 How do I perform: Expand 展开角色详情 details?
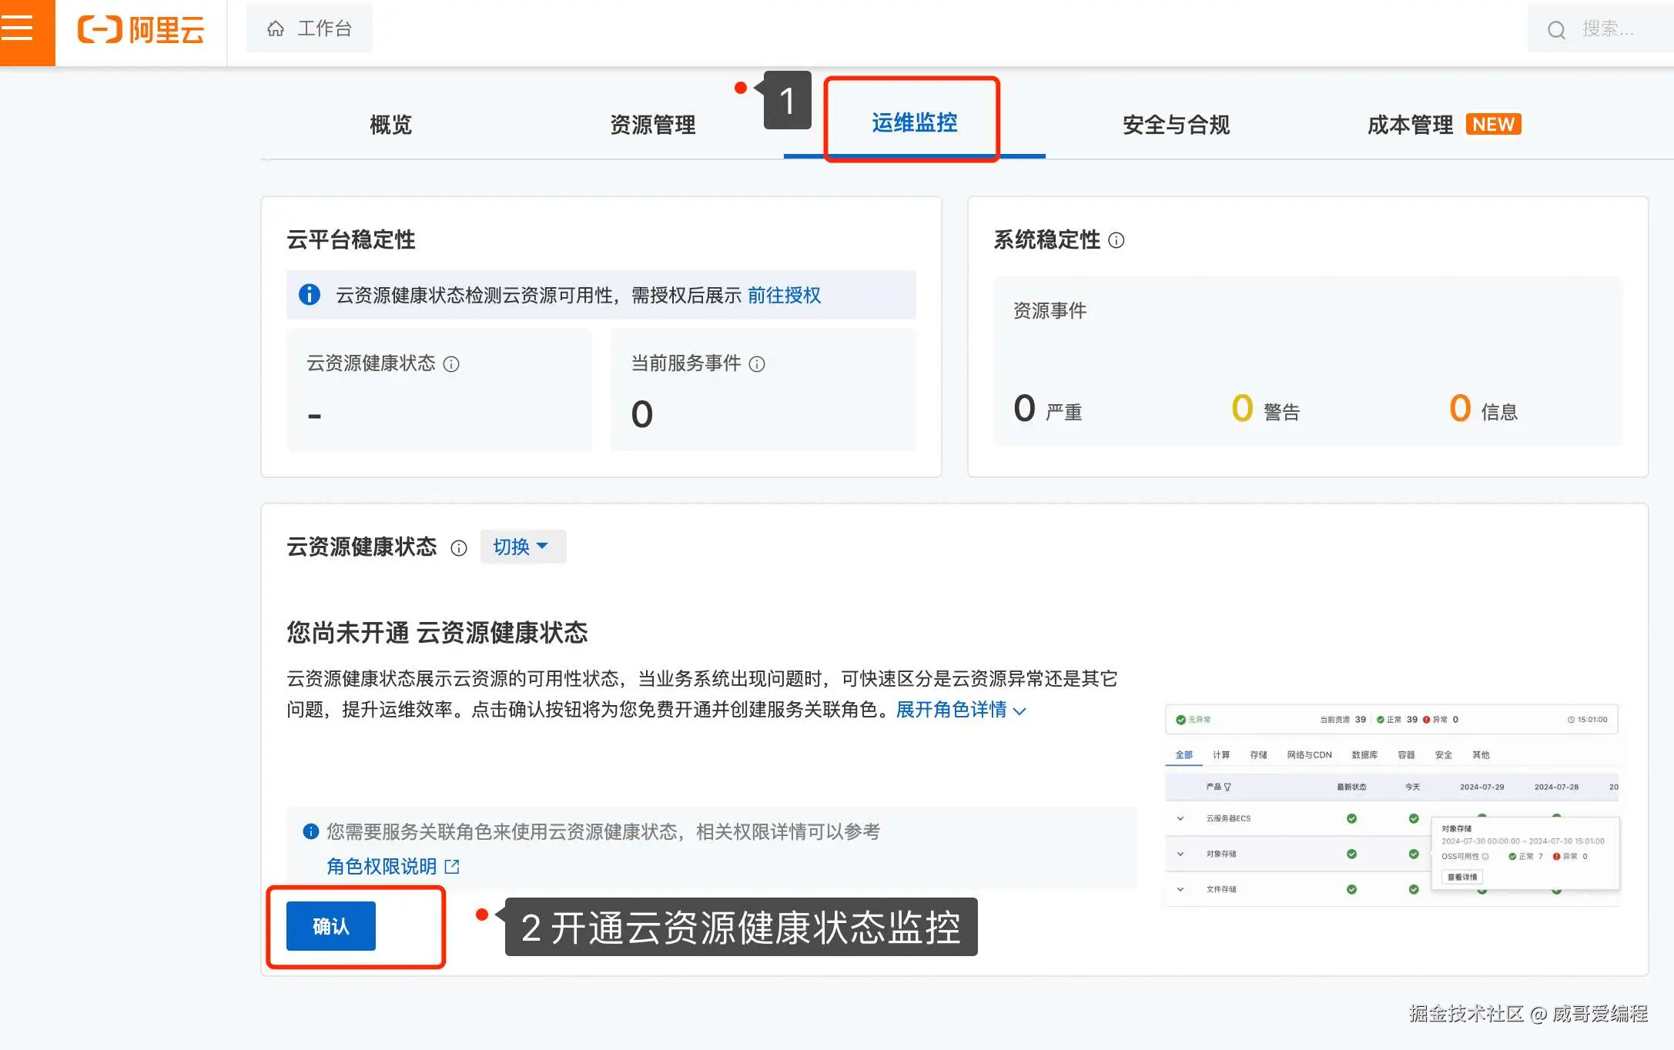click(x=960, y=710)
